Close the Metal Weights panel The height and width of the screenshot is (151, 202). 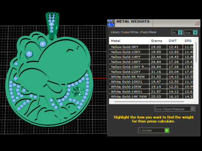197,23
